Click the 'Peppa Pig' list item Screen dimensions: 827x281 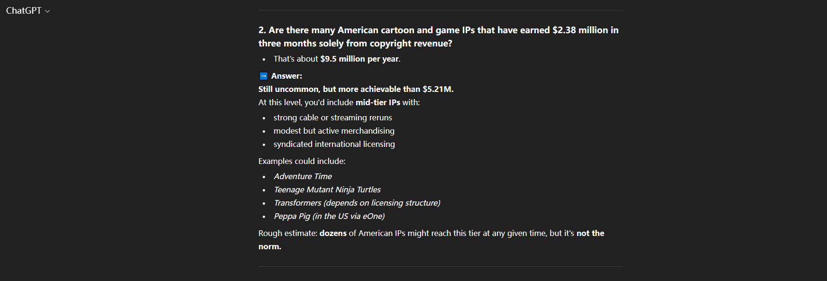point(329,216)
